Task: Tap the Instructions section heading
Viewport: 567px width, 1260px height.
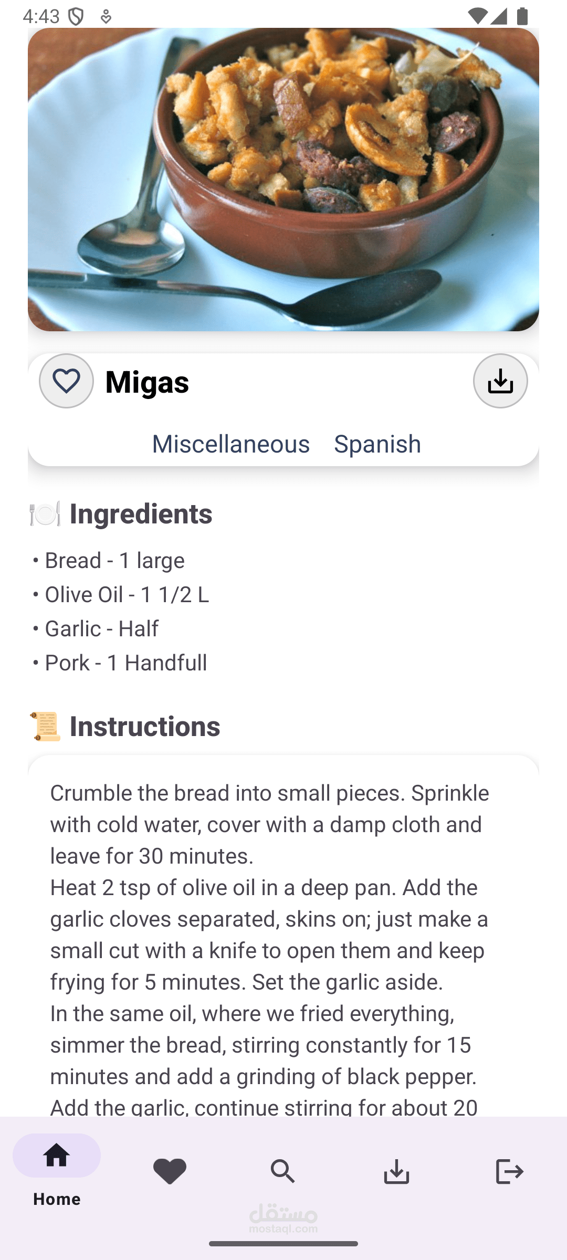Action: pos(144,726)
